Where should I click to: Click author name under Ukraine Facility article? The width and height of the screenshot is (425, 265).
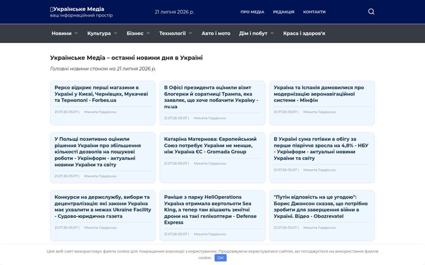(100, 228)
